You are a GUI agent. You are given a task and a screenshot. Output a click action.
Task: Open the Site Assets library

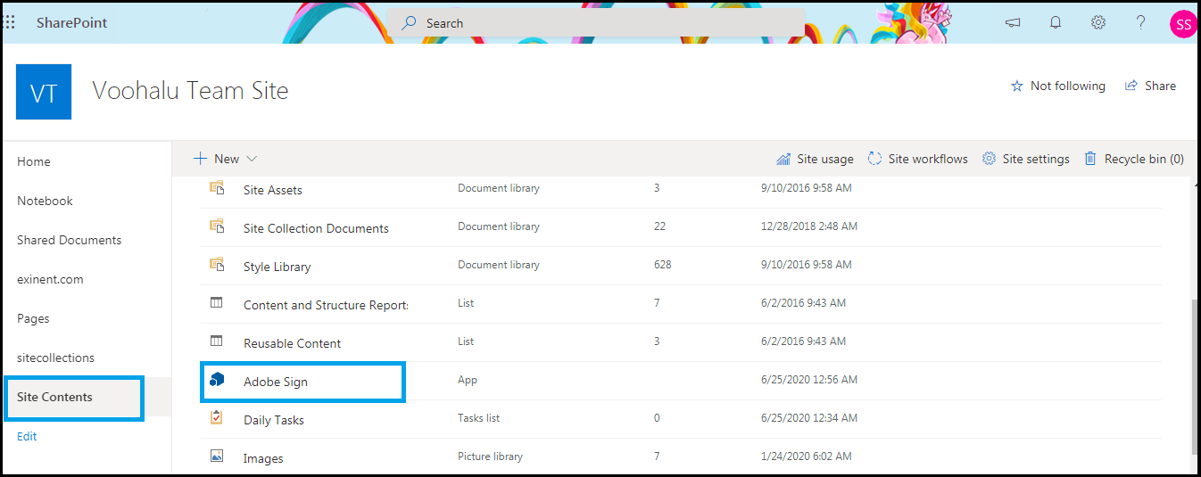[x=273, y=190]
